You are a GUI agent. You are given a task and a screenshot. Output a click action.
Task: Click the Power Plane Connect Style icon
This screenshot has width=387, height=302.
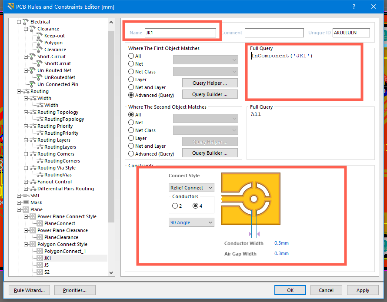(x=33, y=216)
